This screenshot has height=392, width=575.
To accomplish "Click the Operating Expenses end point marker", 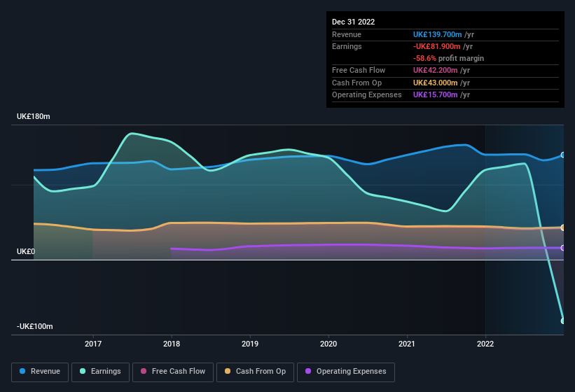I will coord(563,248).
